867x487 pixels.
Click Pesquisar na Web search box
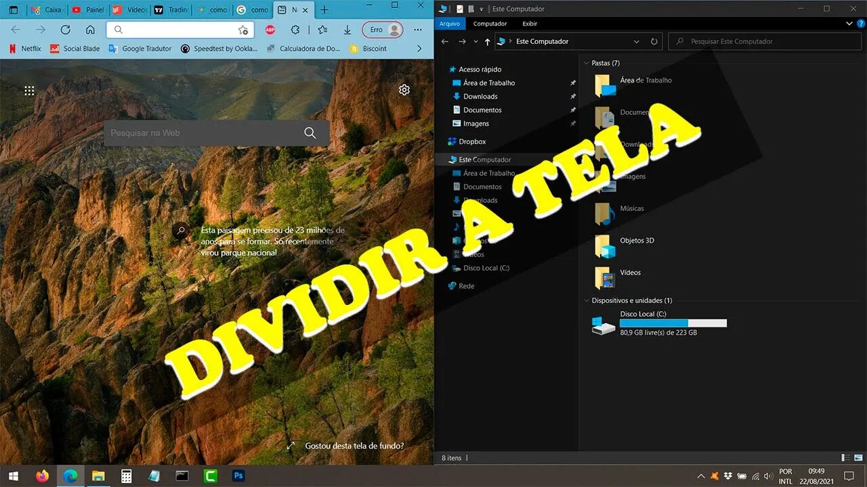click(x=217, y=133)
